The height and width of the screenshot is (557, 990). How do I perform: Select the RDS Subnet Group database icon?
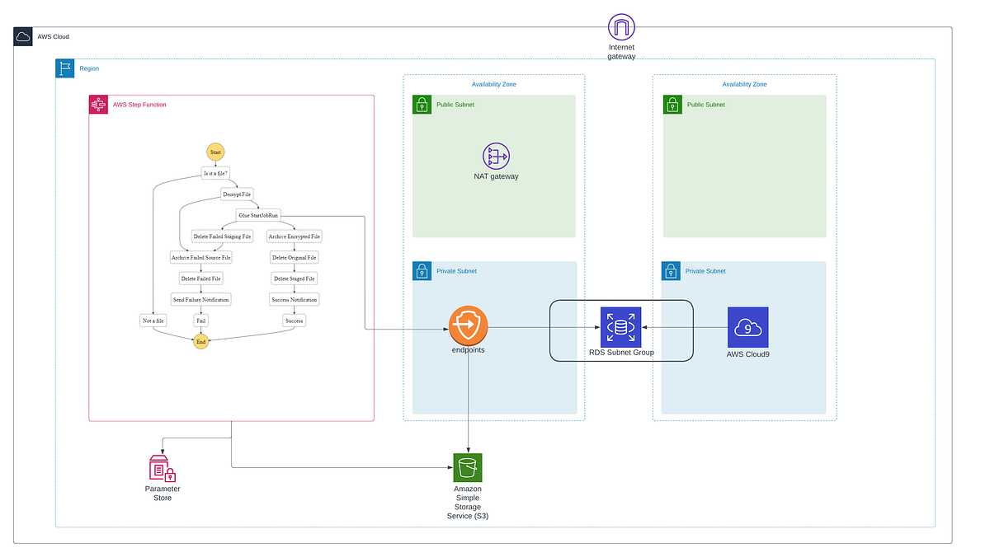(621, 326)
